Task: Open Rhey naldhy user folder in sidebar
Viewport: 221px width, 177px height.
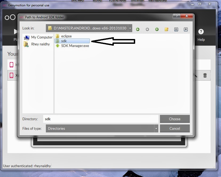Action: 37,44
